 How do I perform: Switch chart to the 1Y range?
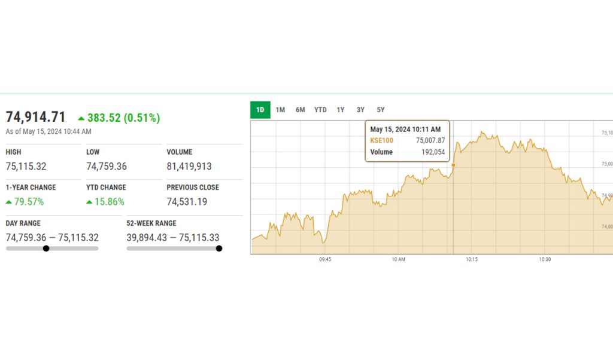pos(341,110)
